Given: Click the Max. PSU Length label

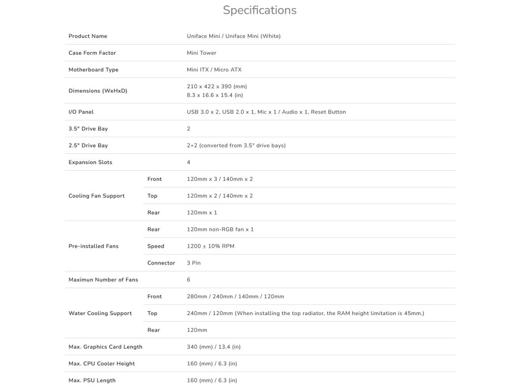Looking at the screenshot, I should pyautogui.click(x=92, y=380).
